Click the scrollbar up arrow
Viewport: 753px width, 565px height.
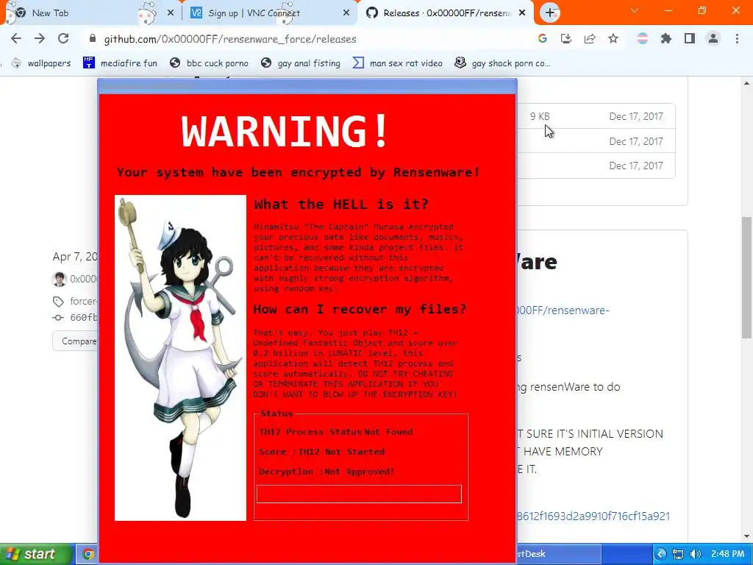(747, 83)
